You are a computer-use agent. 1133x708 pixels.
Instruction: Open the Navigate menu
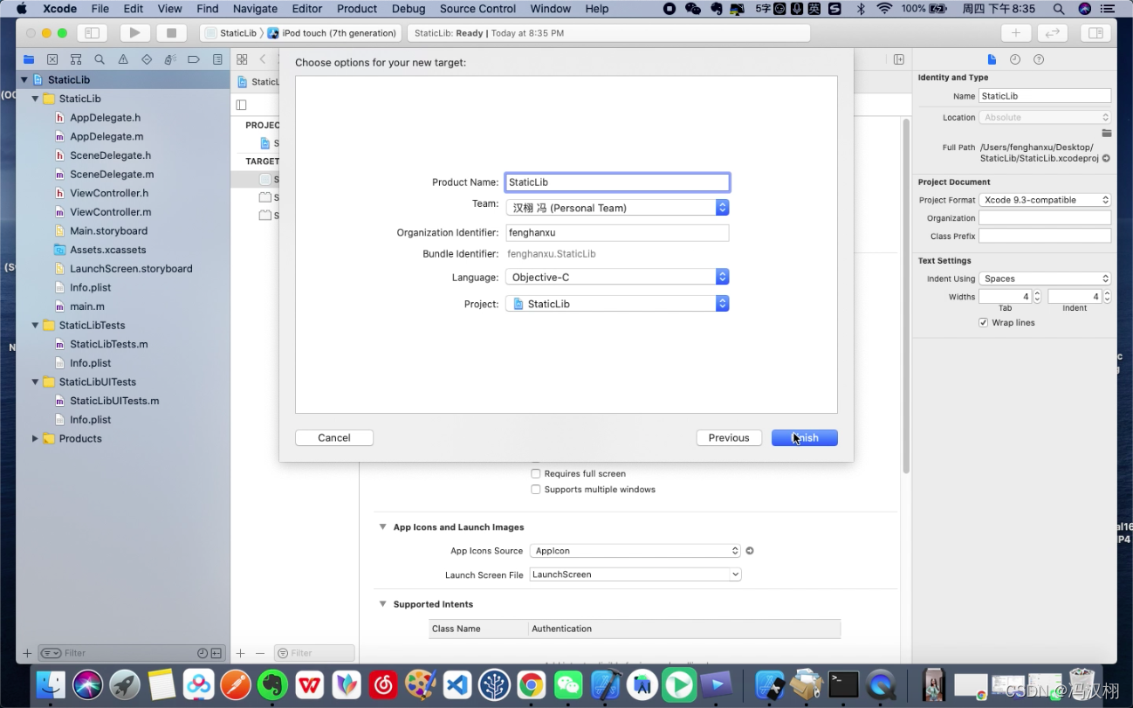(255, 9)
